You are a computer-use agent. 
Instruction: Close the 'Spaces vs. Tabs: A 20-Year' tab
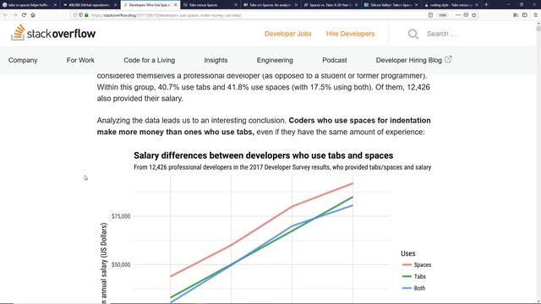point(357,5)
